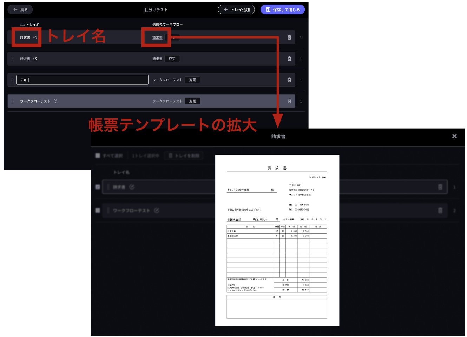The height and width of the screenshot is (337, 467).
Task: Click 変更 next to the second 請求書 workflow
Action: click(172, 59)
